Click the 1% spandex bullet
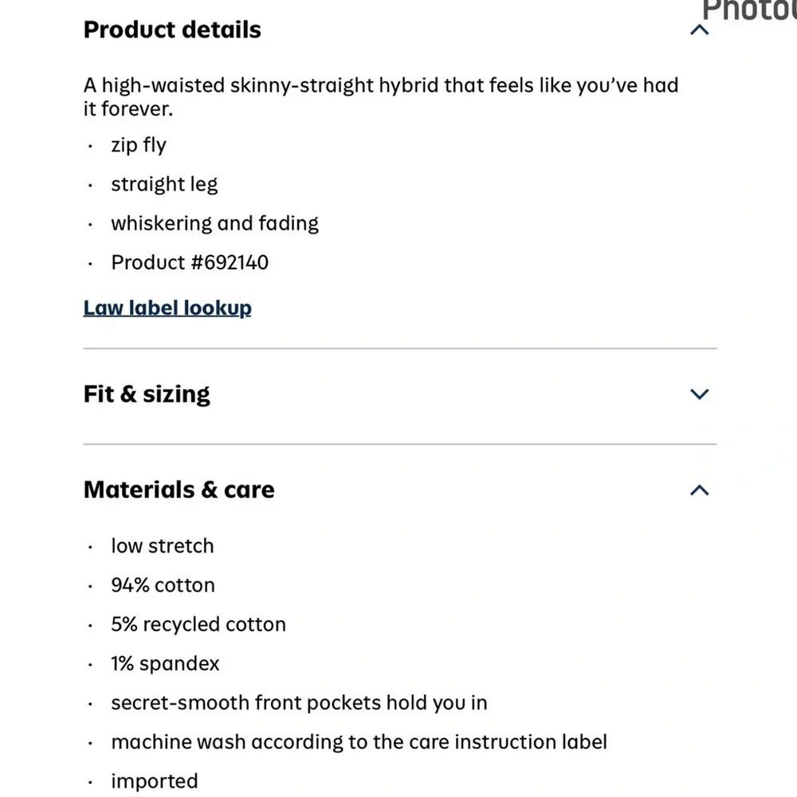The image size is (797, 797). pos(165,663)
